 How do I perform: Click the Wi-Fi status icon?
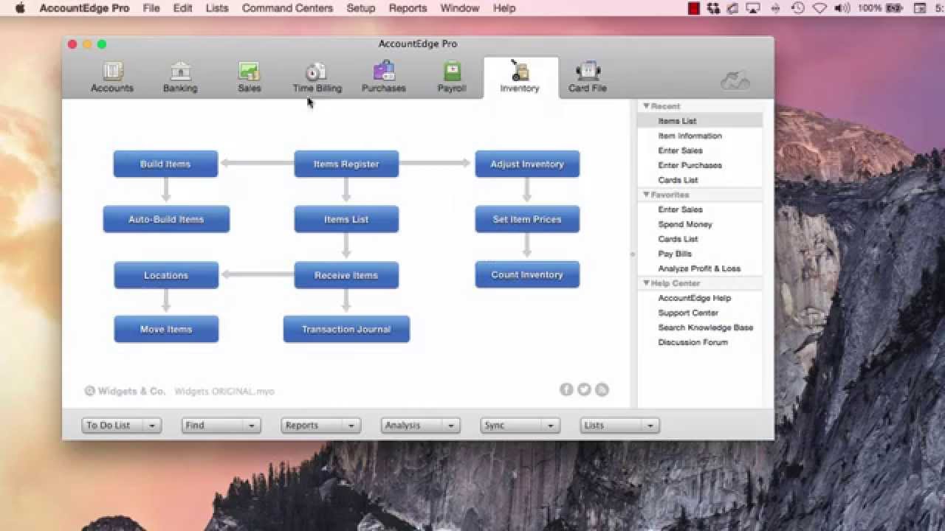click(x=819, y=8)
